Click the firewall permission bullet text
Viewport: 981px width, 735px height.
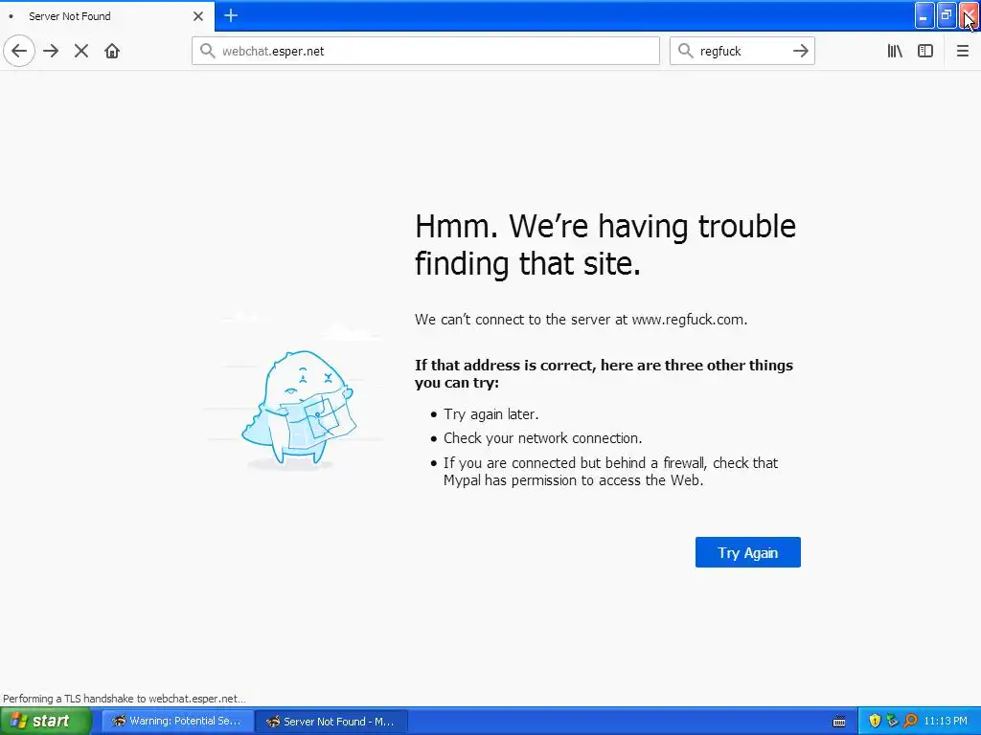tap(610, 471)
